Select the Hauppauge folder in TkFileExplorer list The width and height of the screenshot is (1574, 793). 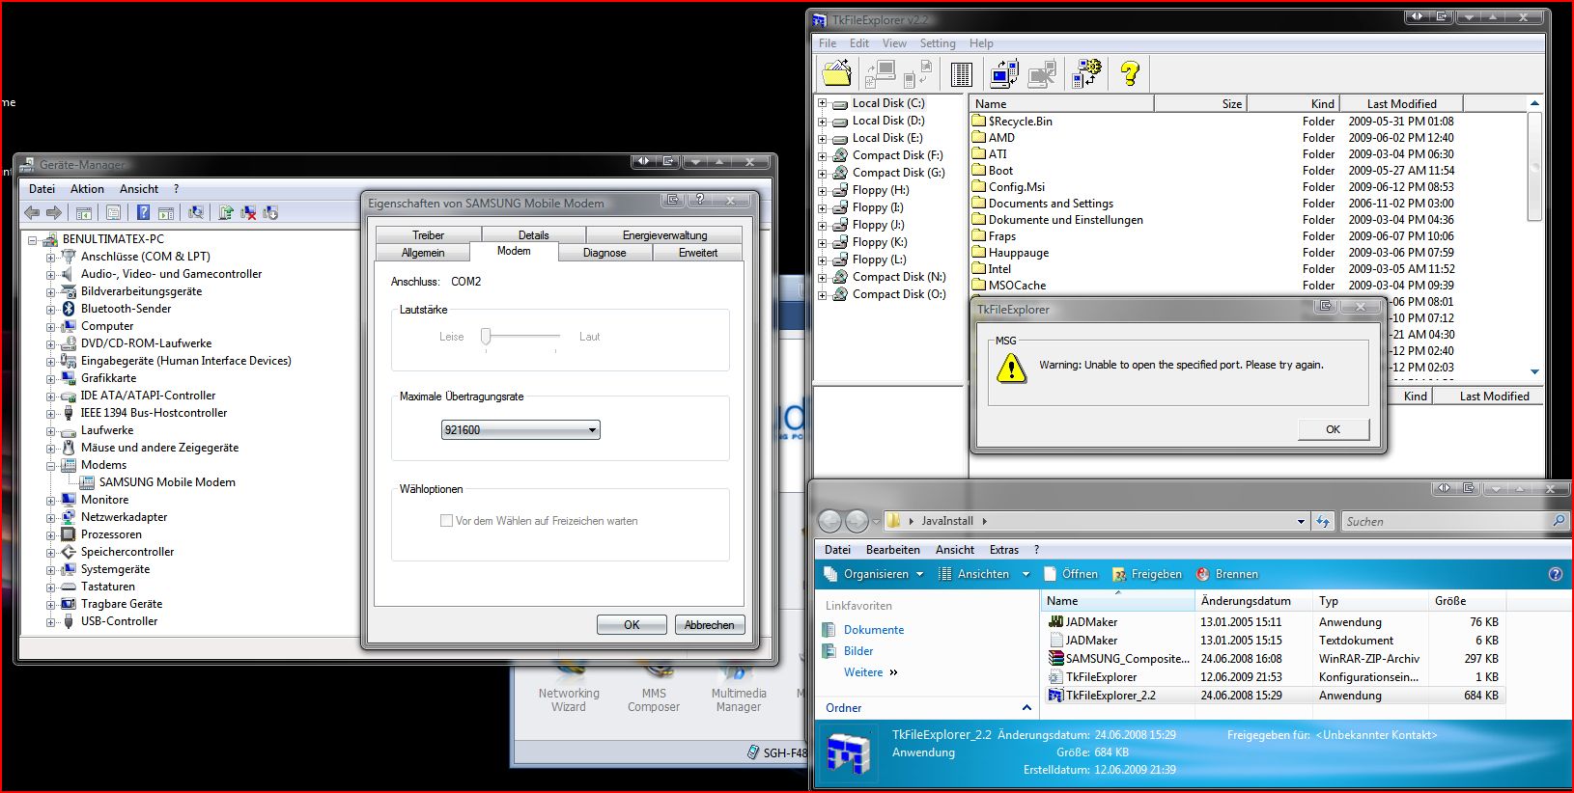click(x=1019, y=253)
